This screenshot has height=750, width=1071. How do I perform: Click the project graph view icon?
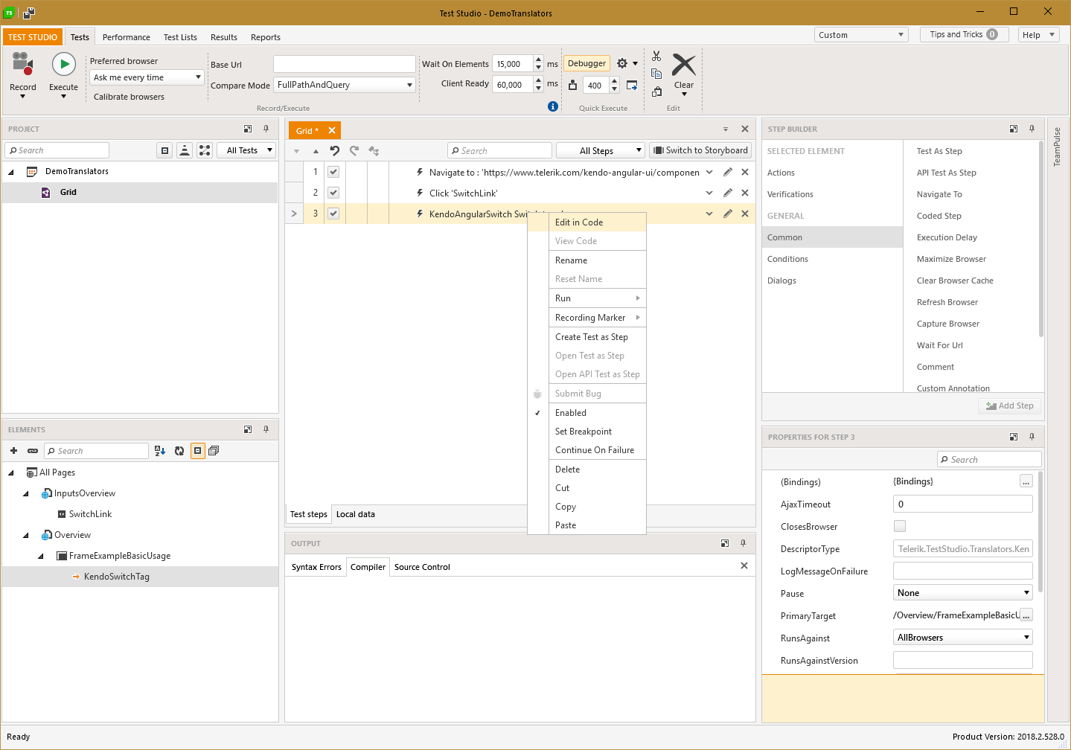coord(205,150)
